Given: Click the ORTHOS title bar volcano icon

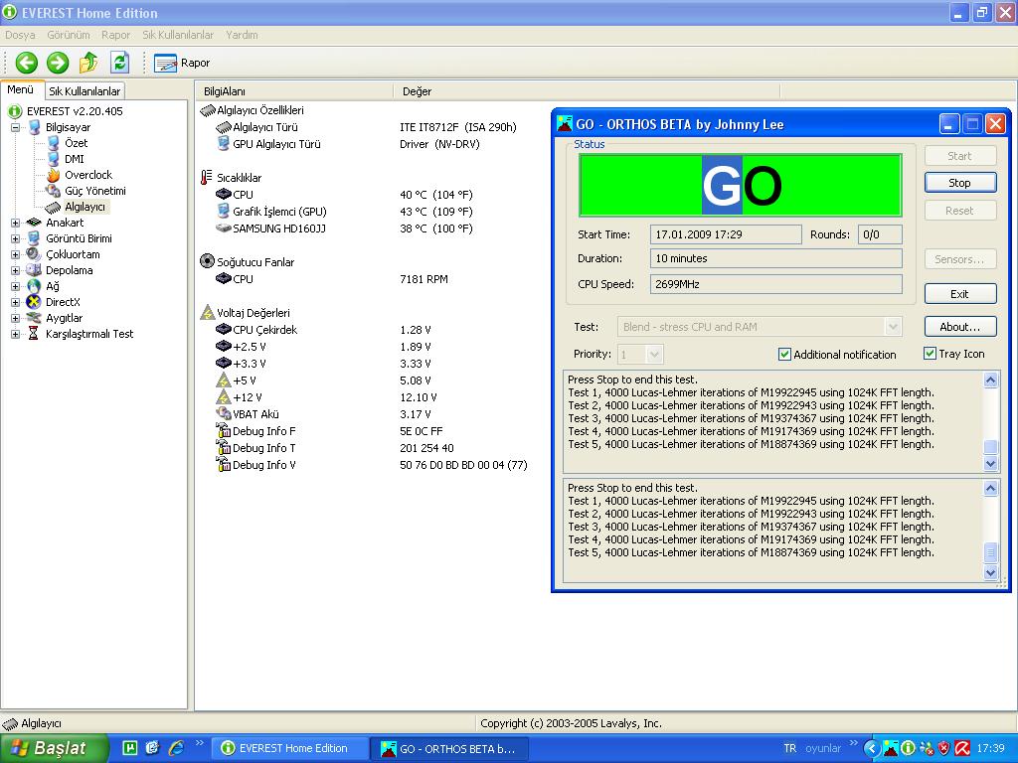Looking at the screenshot, I should [x=565, y=124].
